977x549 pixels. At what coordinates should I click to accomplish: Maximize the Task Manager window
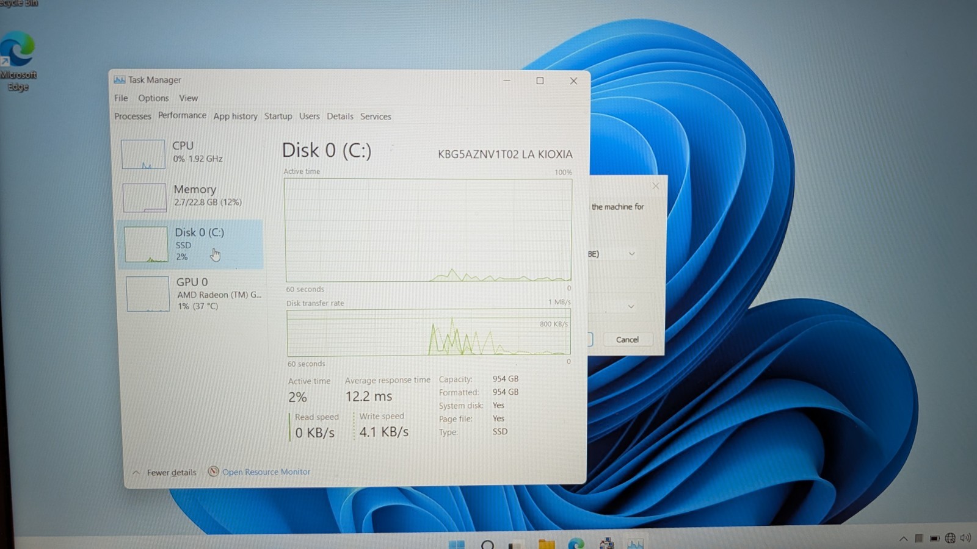point(540,81)
